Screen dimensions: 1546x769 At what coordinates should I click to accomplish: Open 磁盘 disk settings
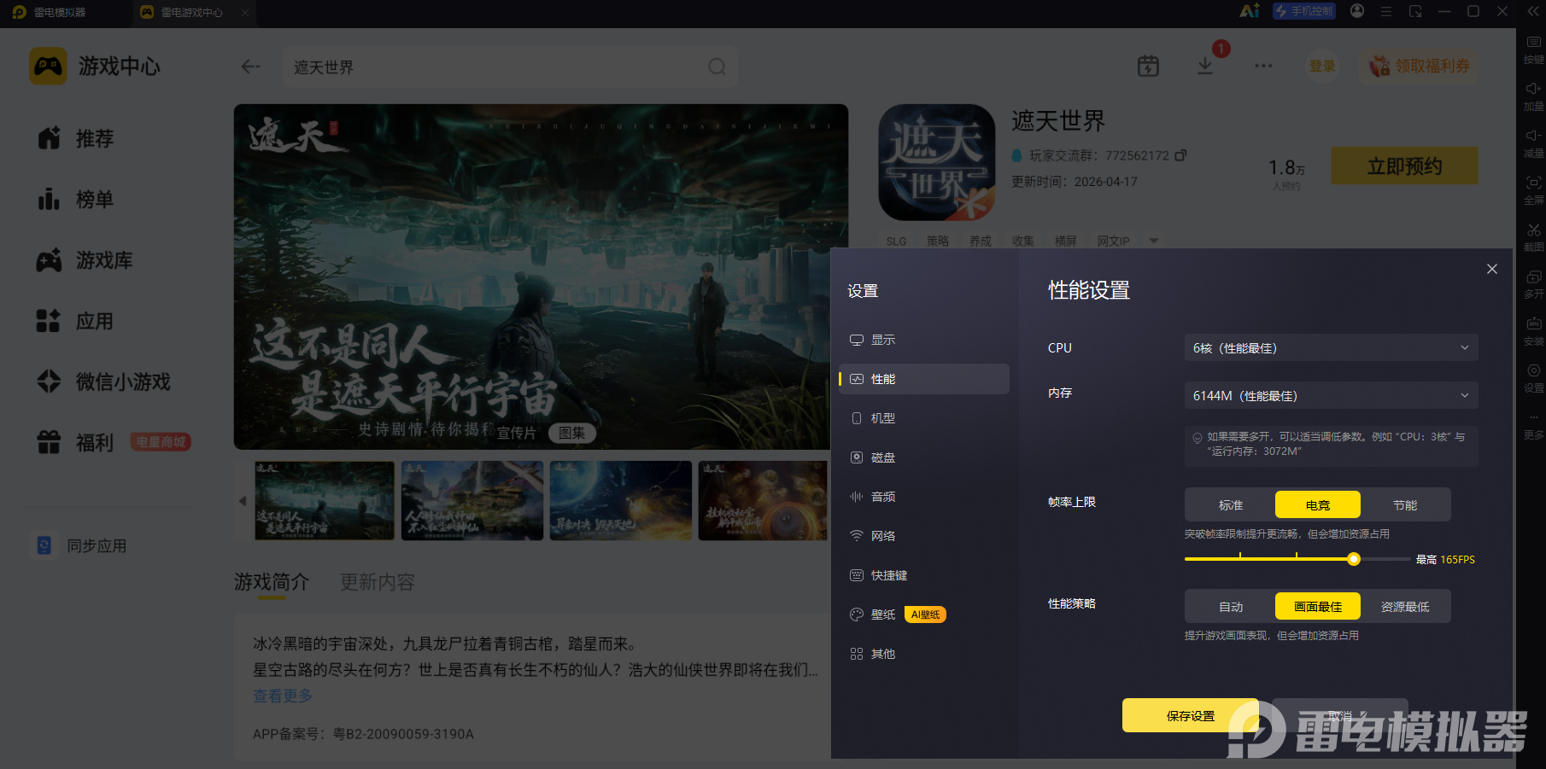click(x=924, y=457)
